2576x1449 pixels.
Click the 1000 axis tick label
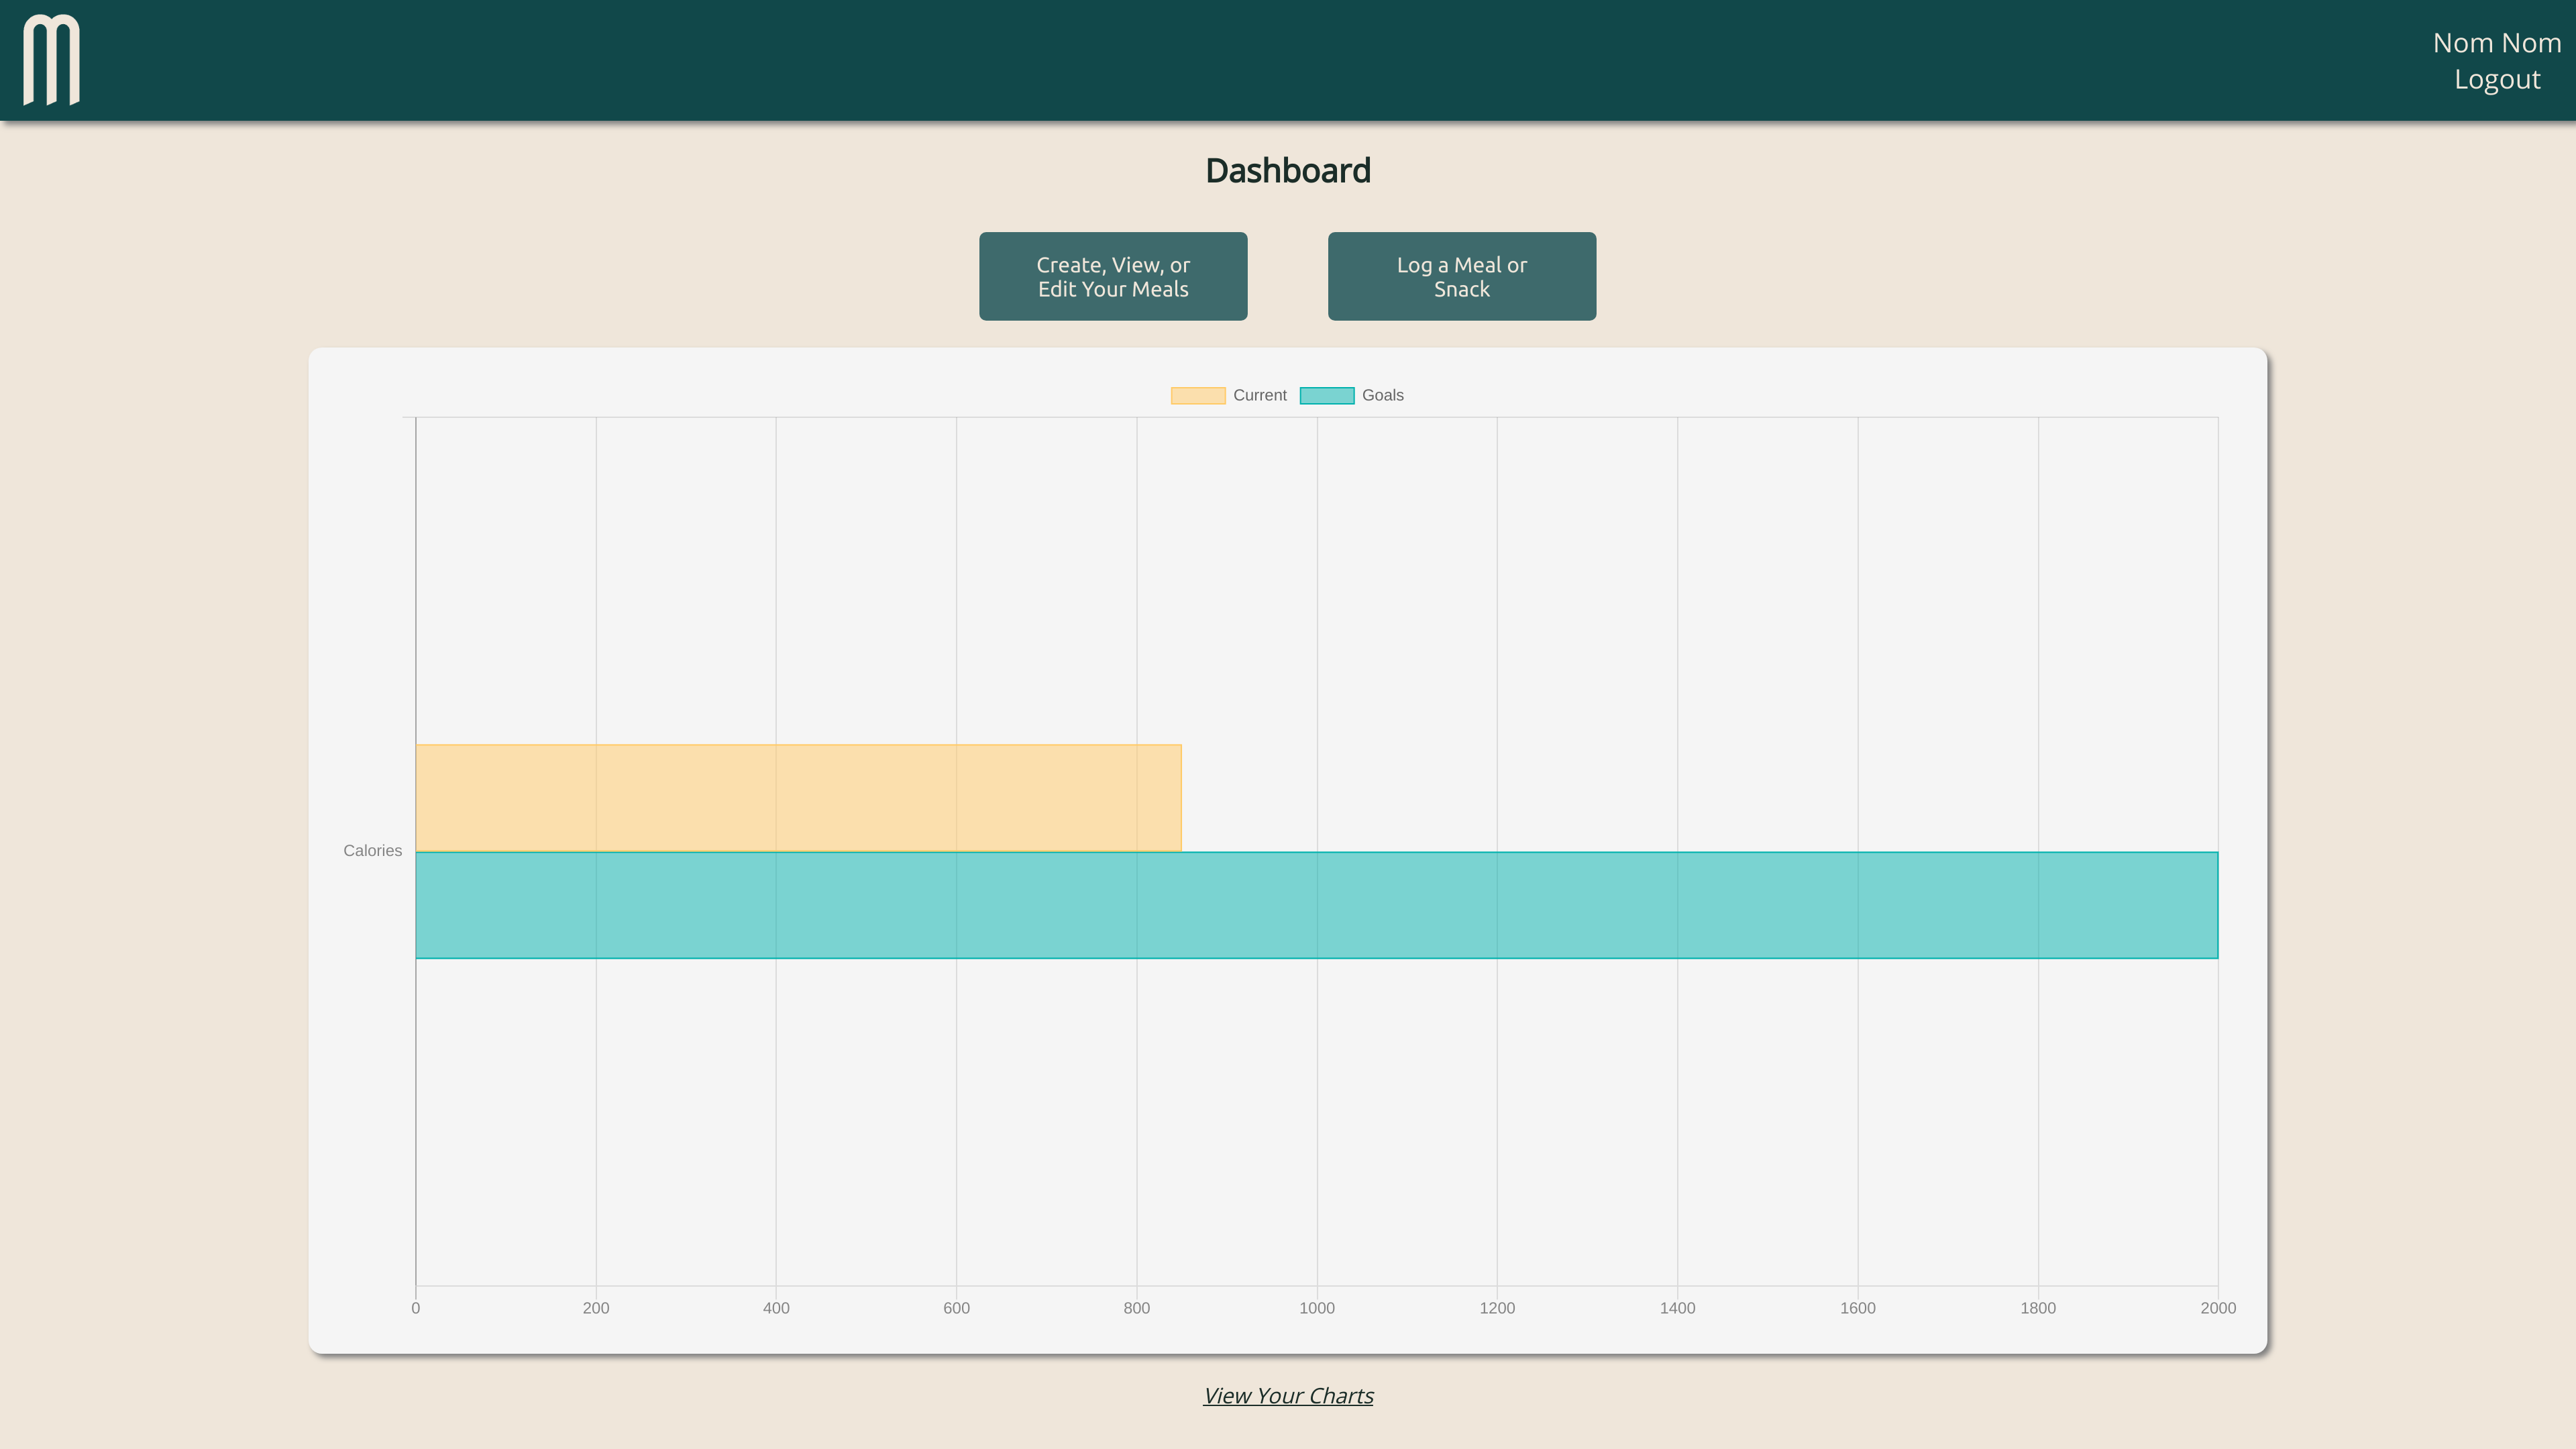(x=1317, y=1308)
